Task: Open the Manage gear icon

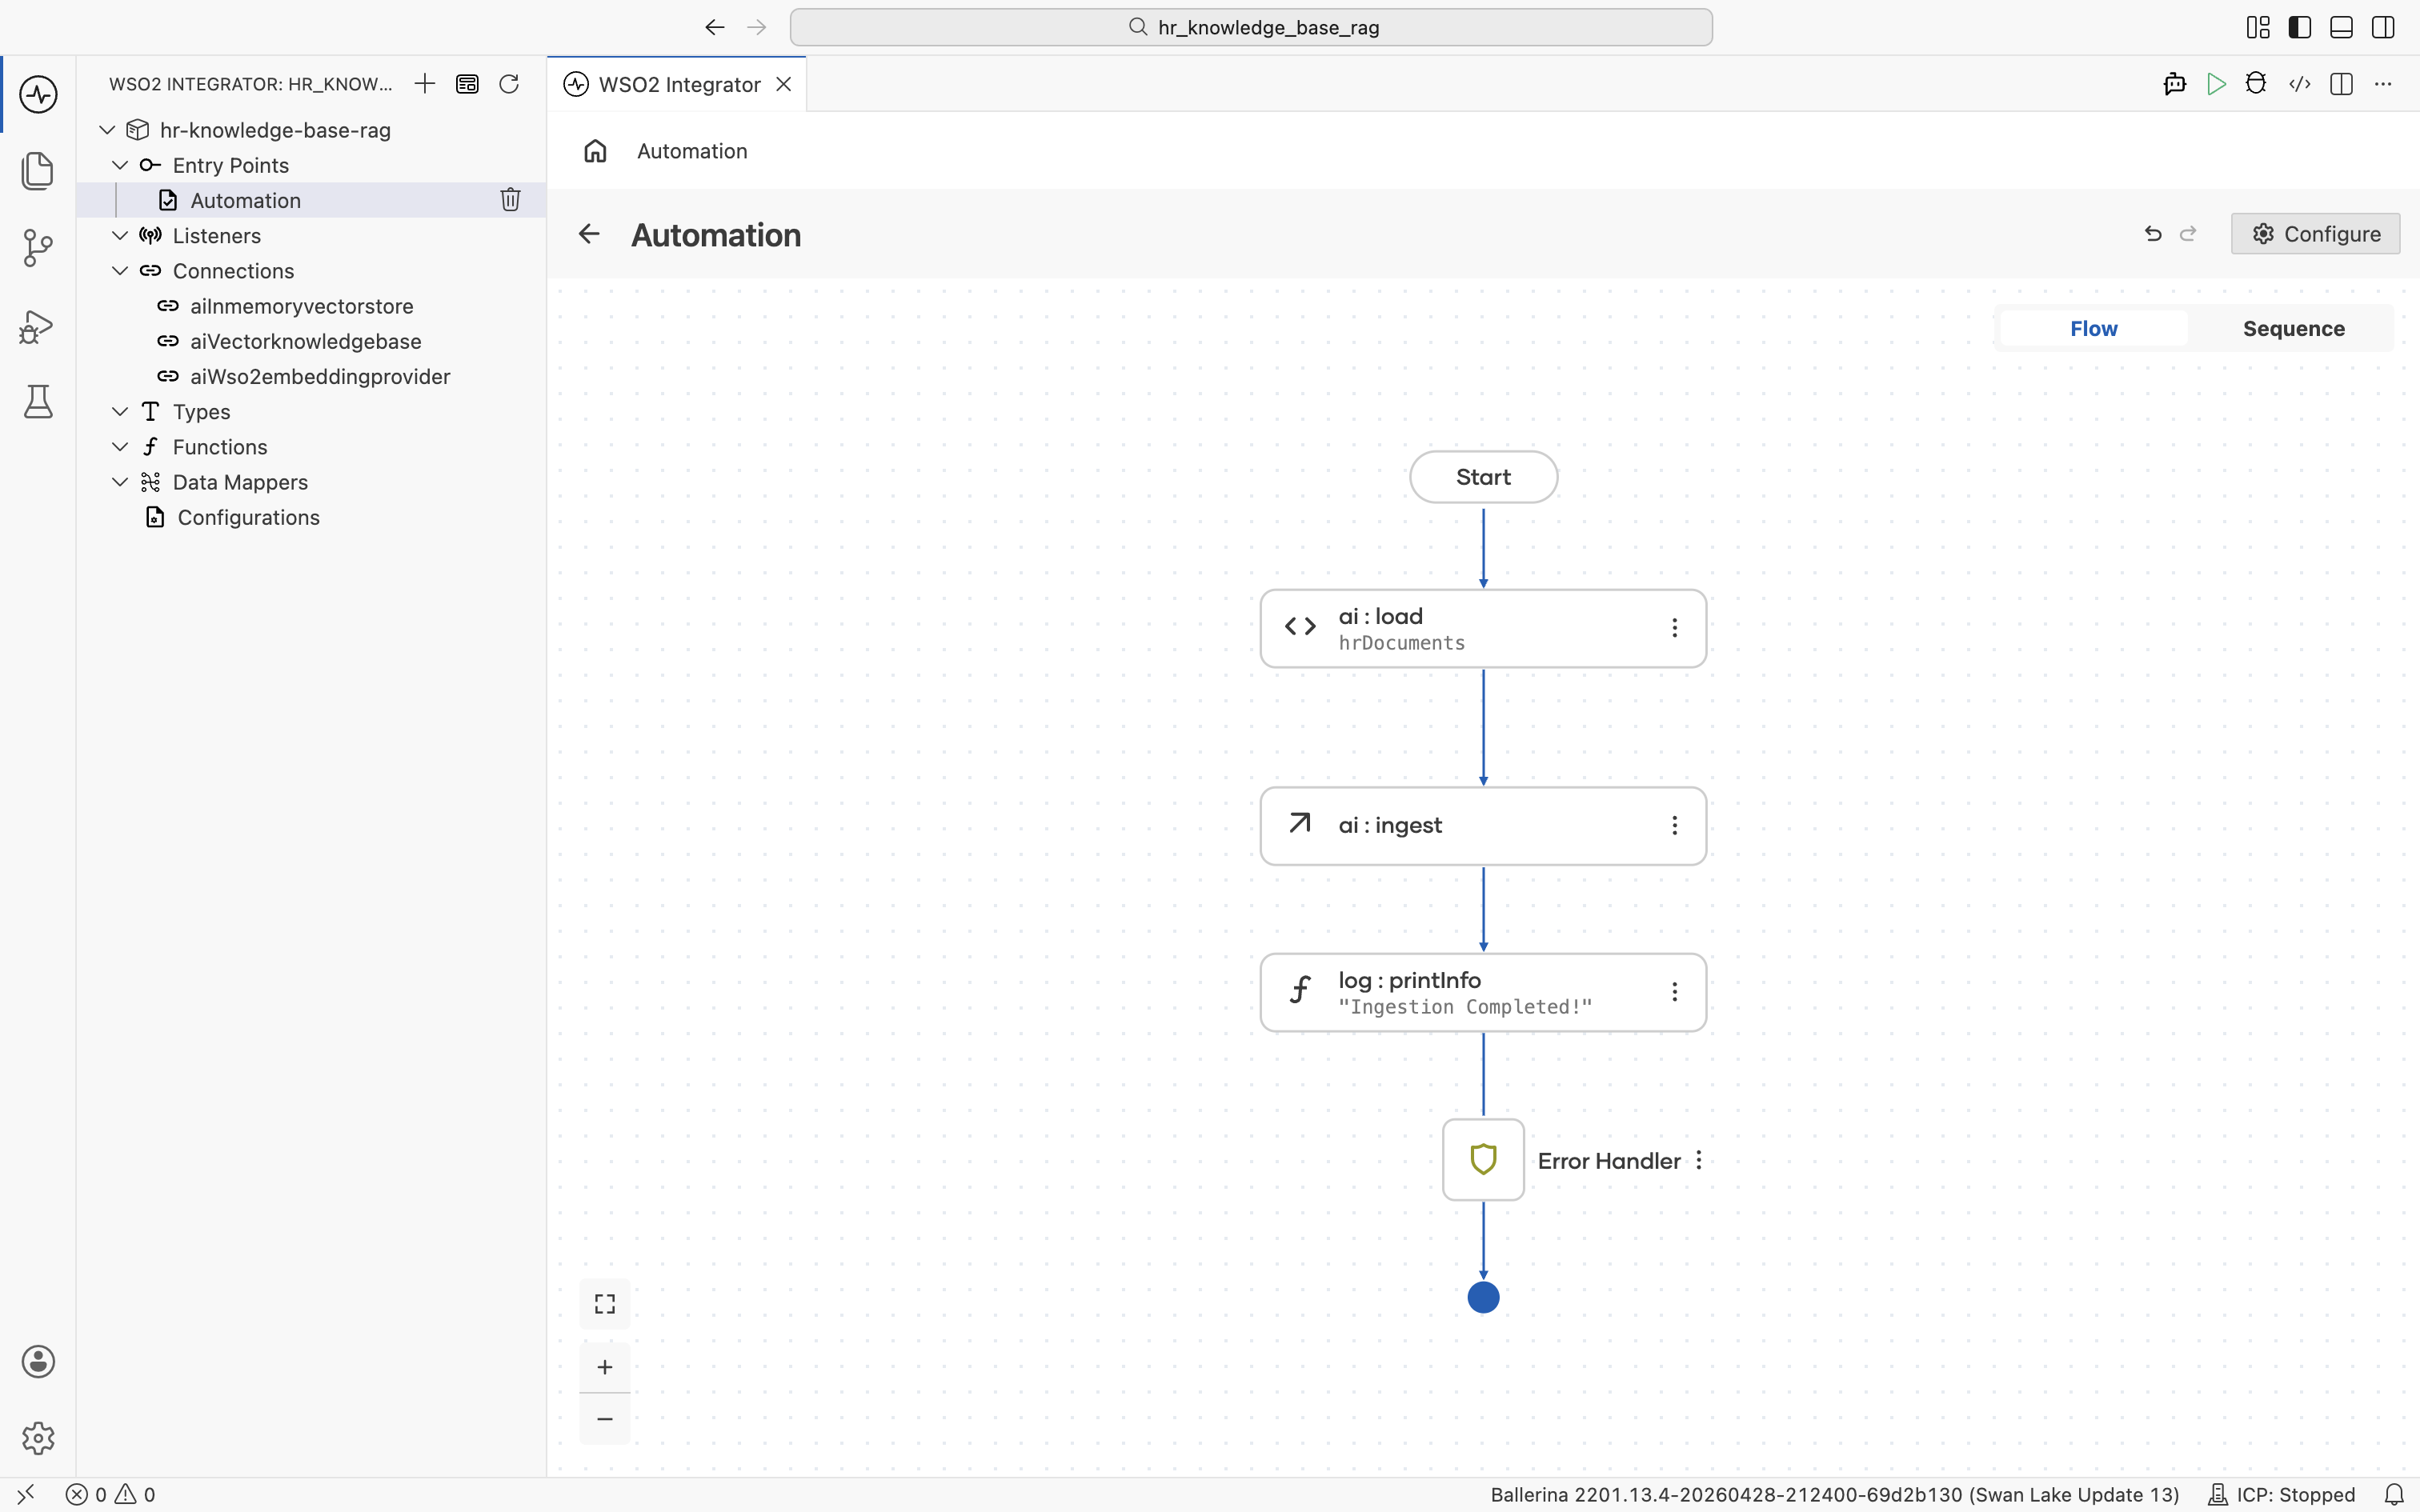Action: [x=38, y=1438]
